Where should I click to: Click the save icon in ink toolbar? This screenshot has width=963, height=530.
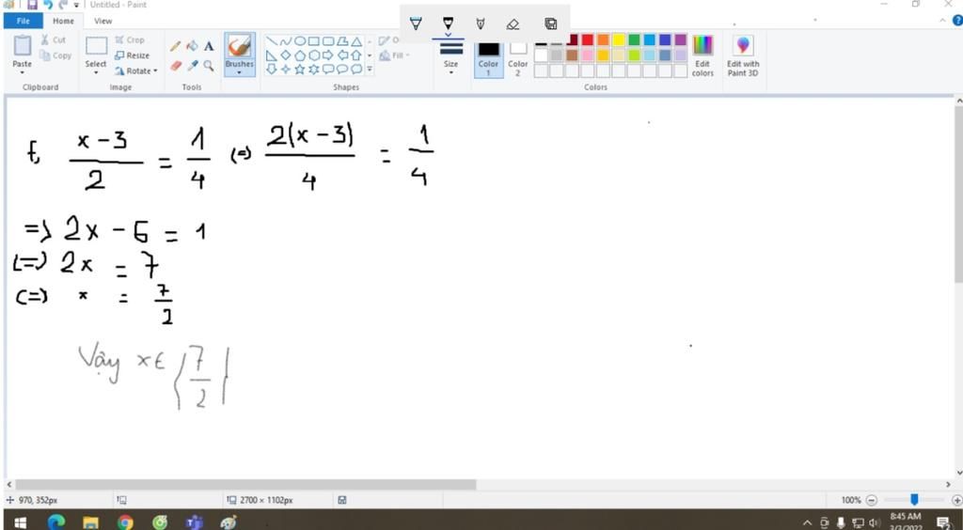(551, 23)
